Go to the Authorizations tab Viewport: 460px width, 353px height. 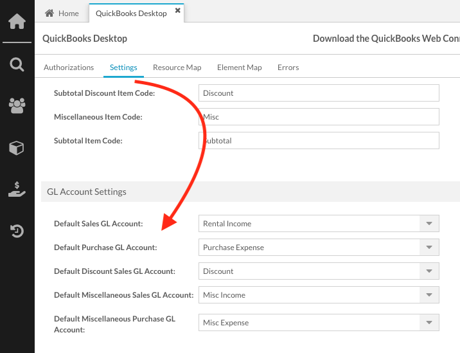tap(69, 68)
